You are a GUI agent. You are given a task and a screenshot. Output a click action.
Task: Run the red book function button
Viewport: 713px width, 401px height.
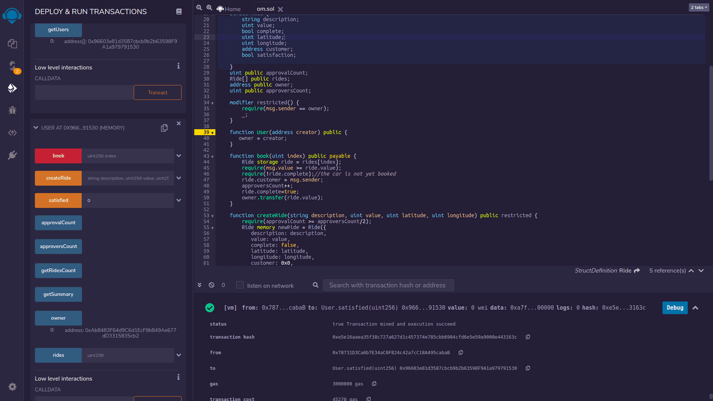[x=58, y=156]
